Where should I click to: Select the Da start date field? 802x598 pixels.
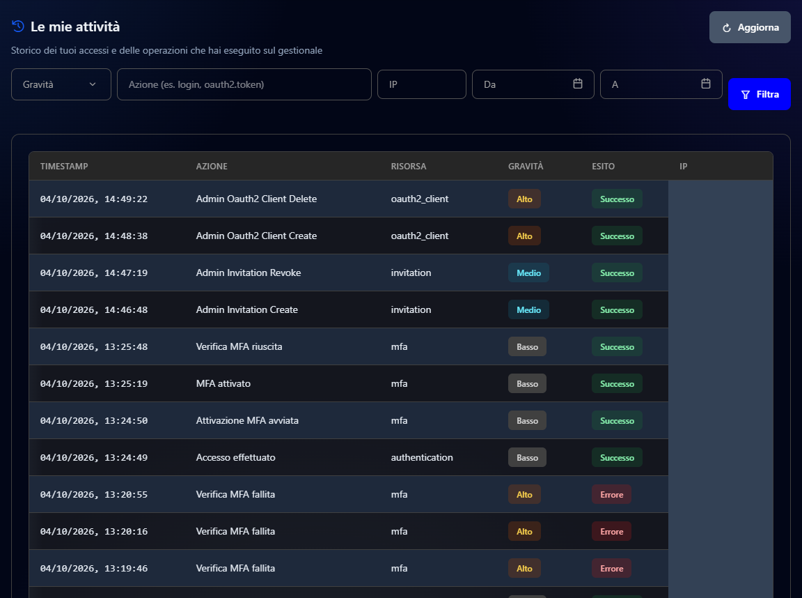click(x=533, y=84)
